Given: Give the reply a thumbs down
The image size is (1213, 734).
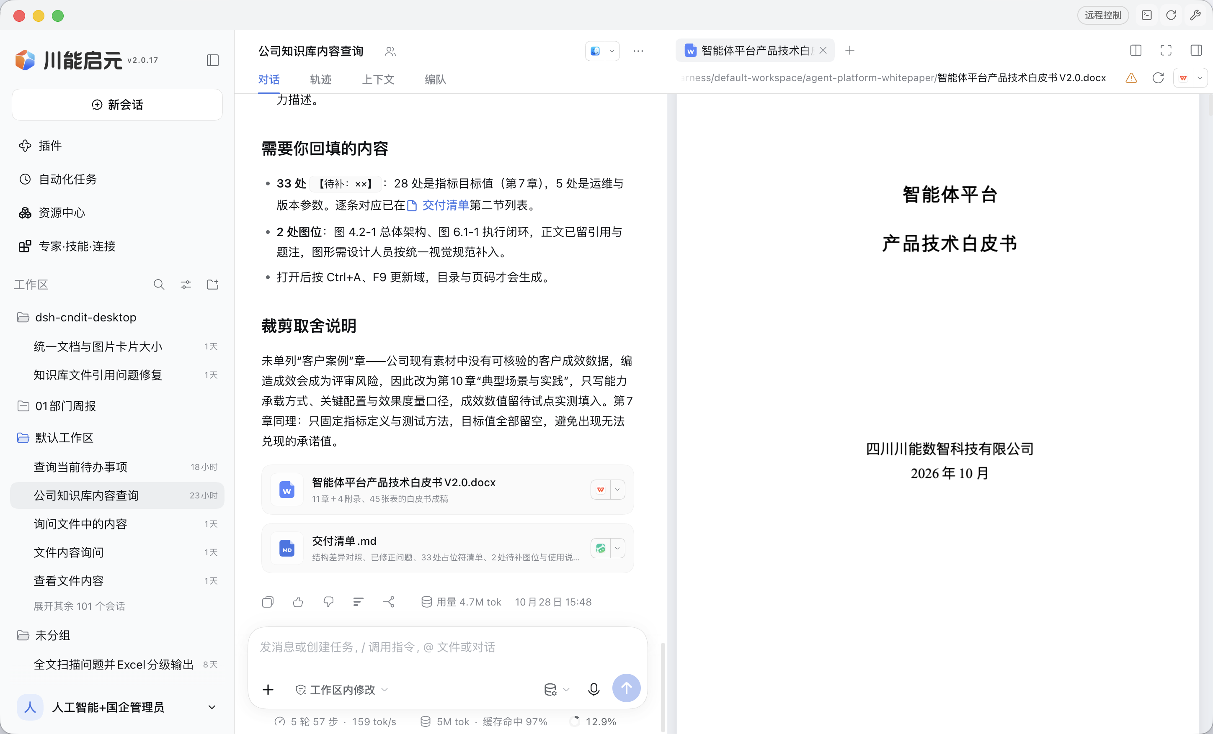Looking at the screenshot, I should [x=328, y=602].
